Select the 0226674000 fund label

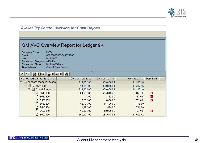point(39,86)
